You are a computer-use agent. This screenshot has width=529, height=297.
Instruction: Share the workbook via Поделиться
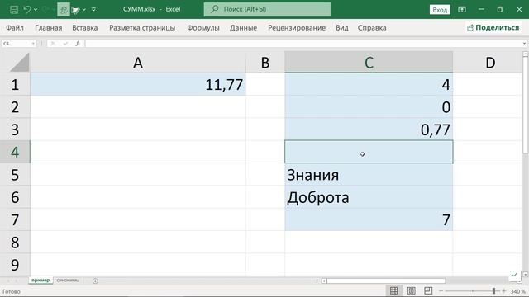(x=493, y=27)
